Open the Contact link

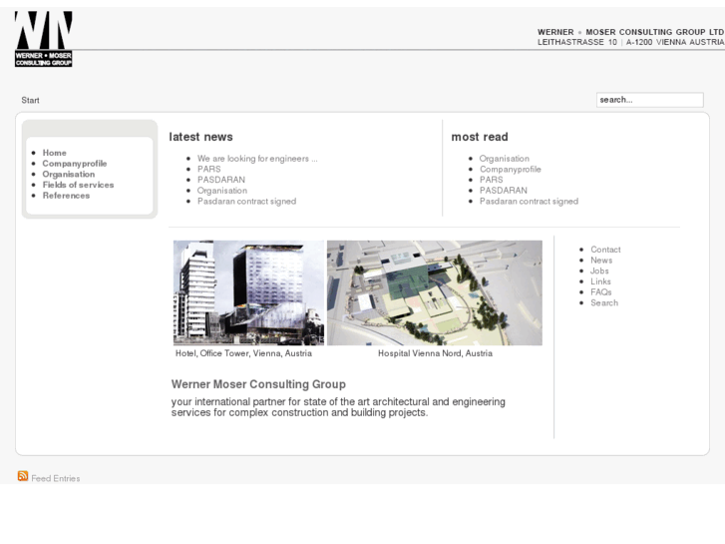click(x=605, y=250)
